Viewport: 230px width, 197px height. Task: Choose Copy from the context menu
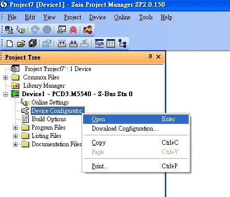pyautogui.click(x=136, y=143)
